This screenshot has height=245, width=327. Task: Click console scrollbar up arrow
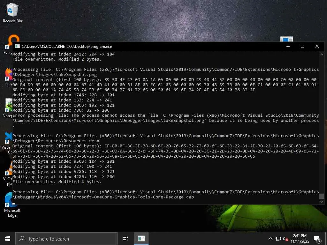322,54
